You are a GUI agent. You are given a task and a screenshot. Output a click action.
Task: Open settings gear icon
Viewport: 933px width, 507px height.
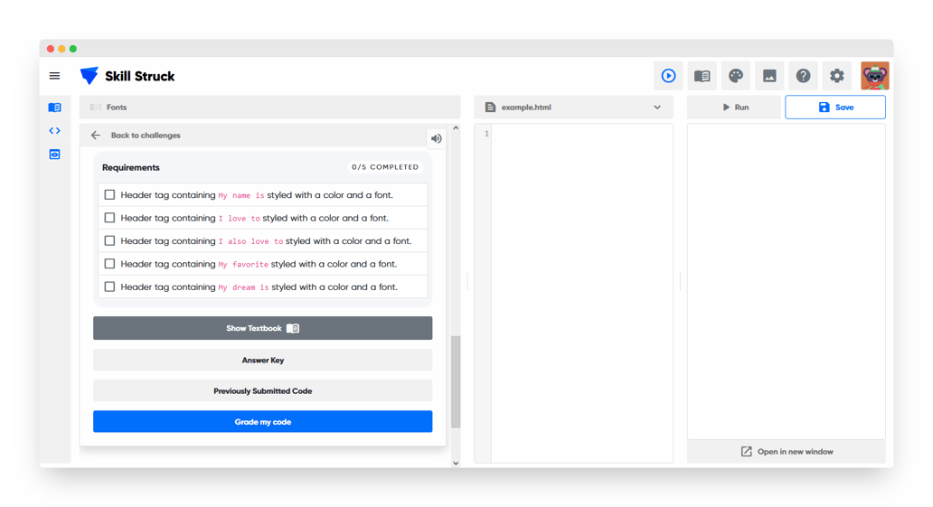coord(837,76)
